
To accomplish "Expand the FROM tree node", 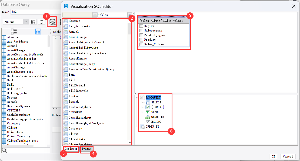I will pyautogui.click(x=143, y=107).
